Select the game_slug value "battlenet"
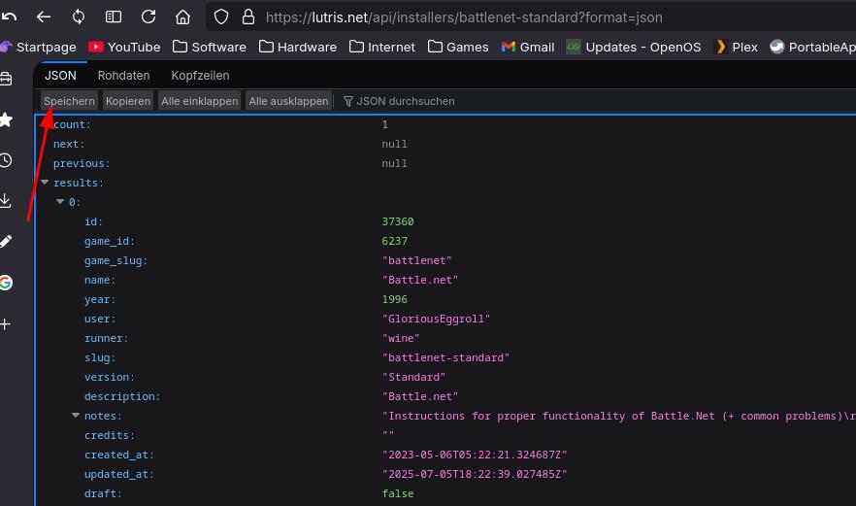This screenshot has height=506, width=856. coord(416,260)
